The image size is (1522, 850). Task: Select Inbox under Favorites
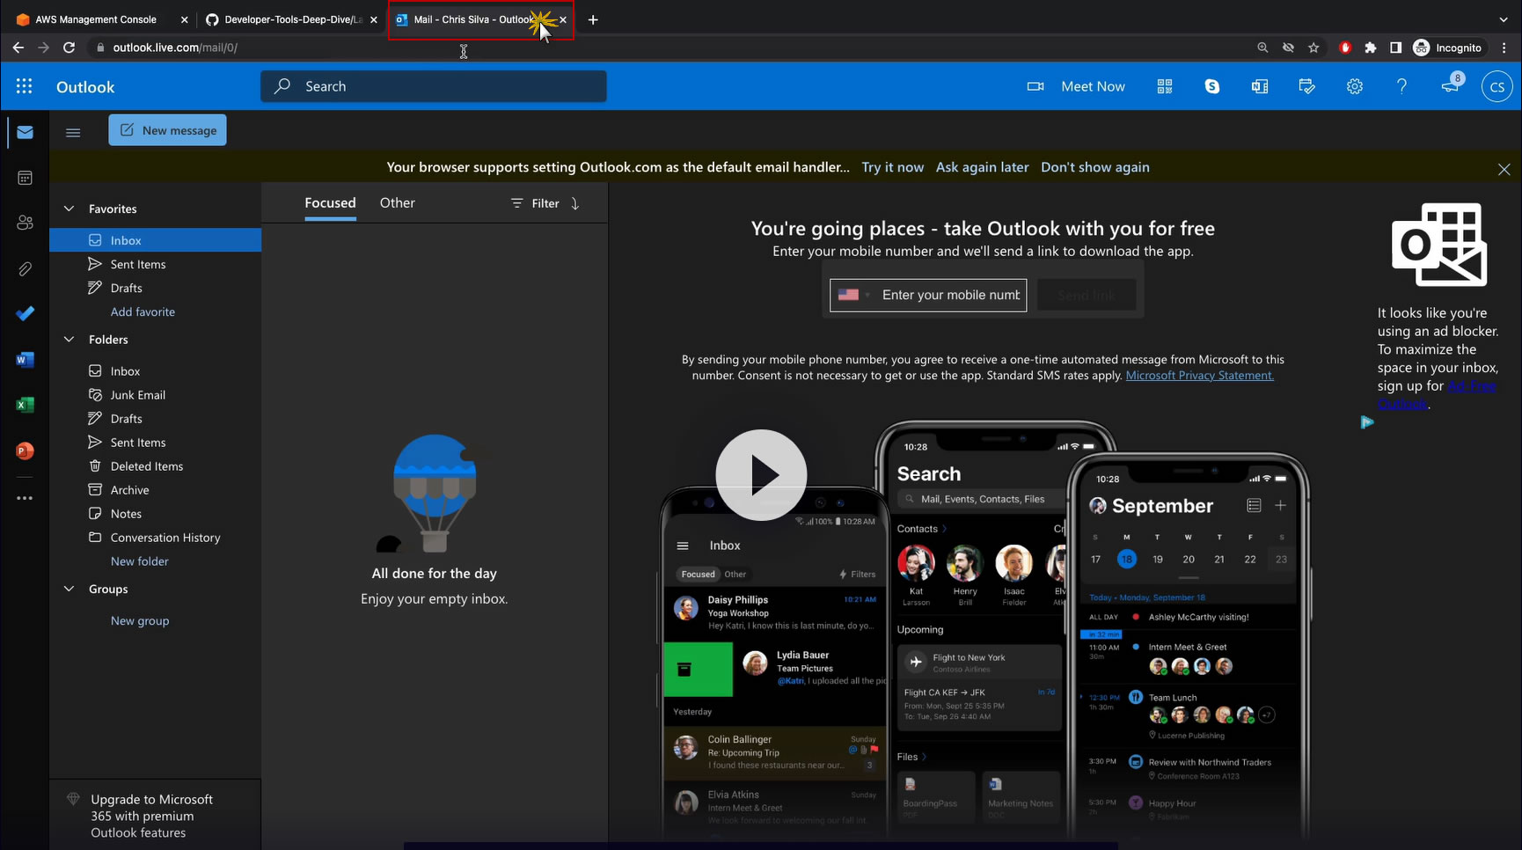coord(155,240)
